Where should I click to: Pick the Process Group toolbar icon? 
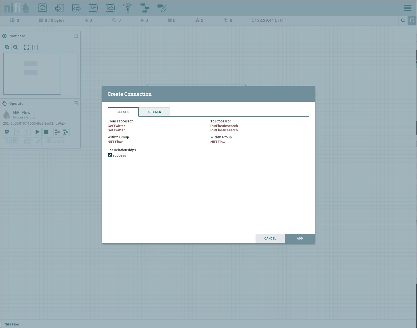(93, 8)
